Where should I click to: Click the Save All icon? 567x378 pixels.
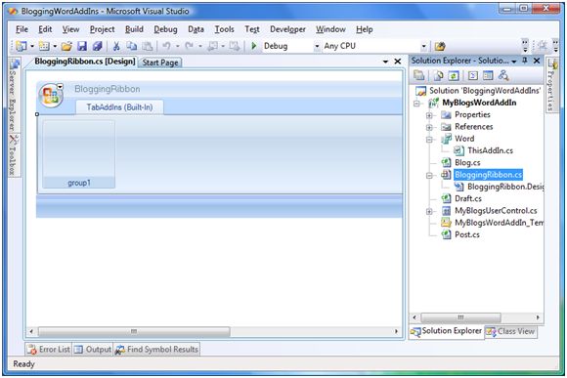[x=98, y=46]
